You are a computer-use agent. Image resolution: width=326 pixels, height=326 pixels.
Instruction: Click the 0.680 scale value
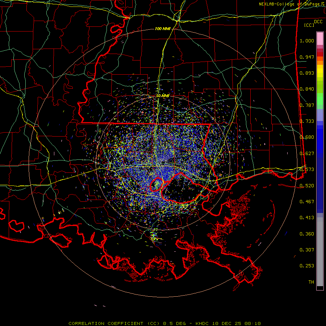coord(307,137)
